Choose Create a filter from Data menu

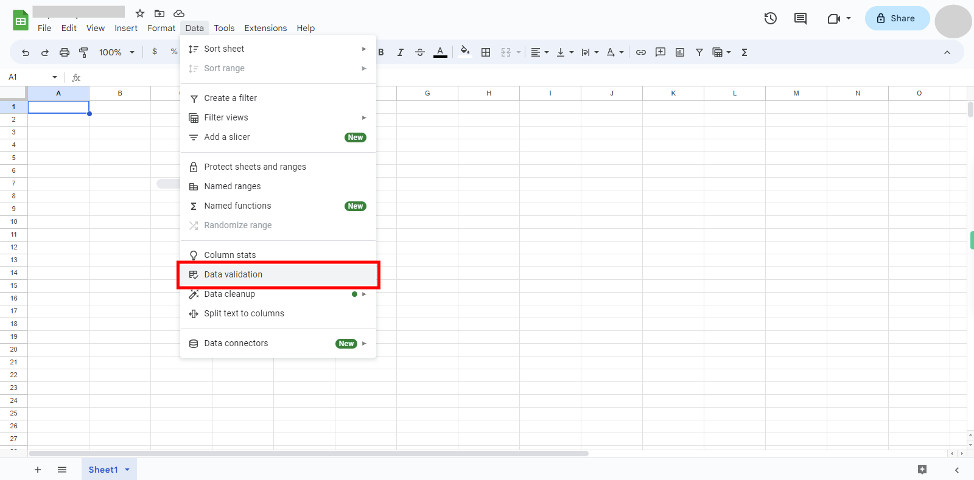[x=278, y=98]
